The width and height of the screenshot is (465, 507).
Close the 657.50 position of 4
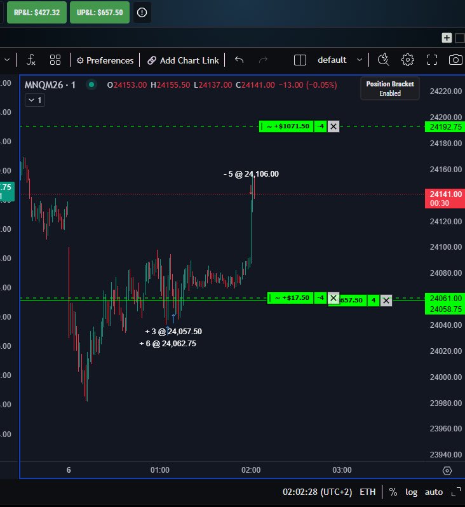click(386, 301)
